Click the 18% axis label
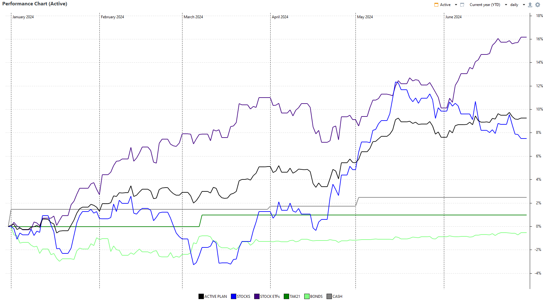The image size is (543, 300). click(539, 16)
